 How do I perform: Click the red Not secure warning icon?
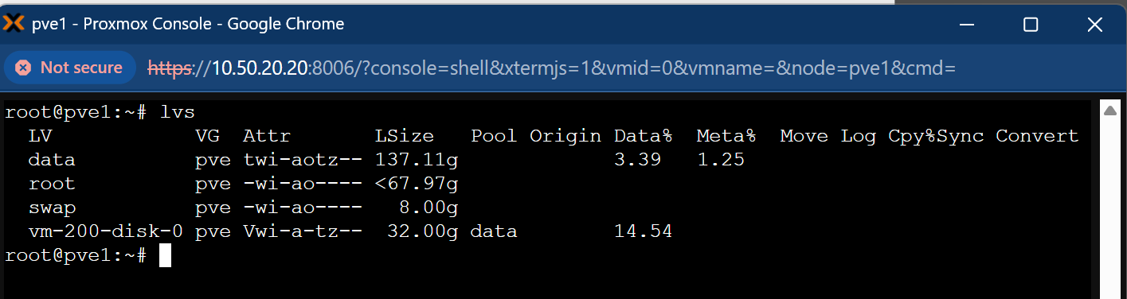coord(23,68)
